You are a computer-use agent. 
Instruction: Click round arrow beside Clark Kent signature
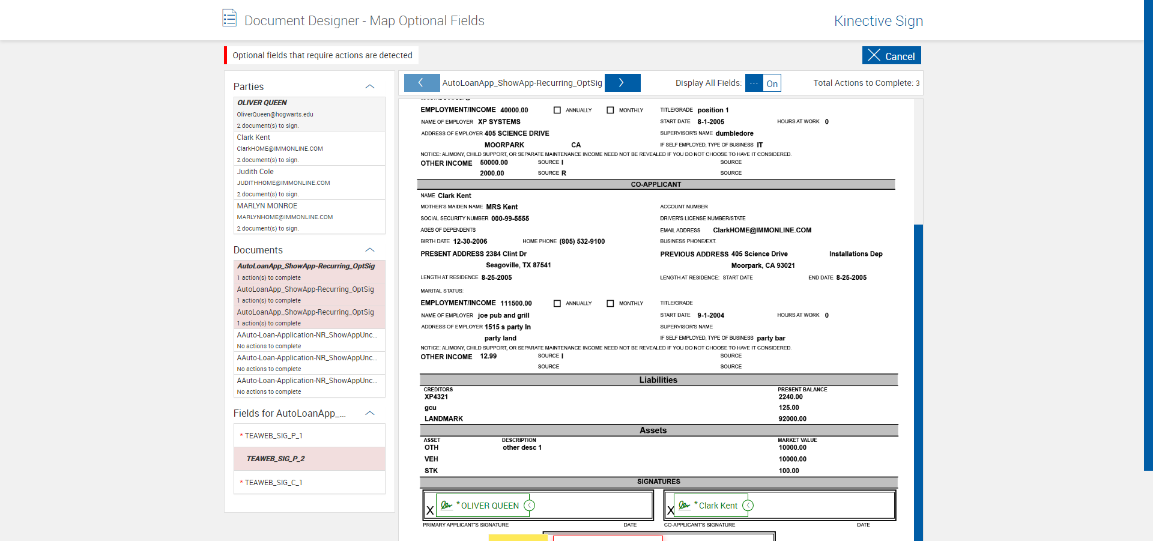click(748, 506)
